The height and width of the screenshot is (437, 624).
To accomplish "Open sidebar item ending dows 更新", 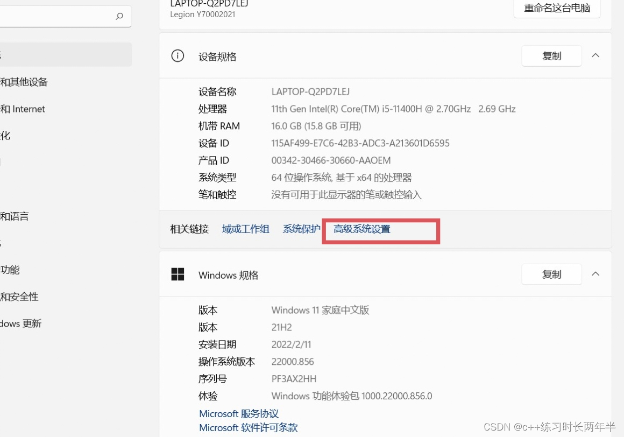I will [x=20, y=323].
